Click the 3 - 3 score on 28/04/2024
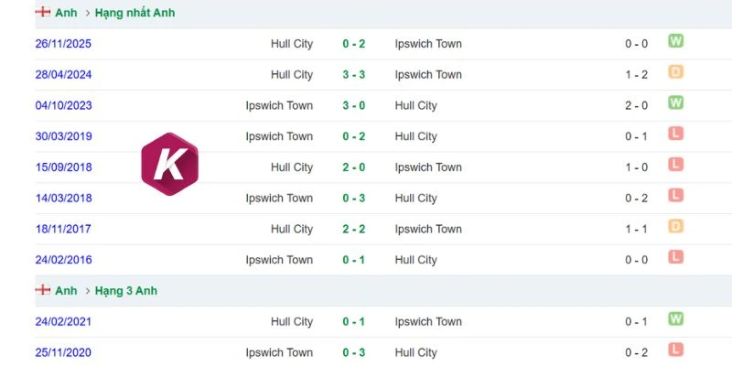Screen dimensions: 732x366 pyautogui.click(x=354, y=75)
